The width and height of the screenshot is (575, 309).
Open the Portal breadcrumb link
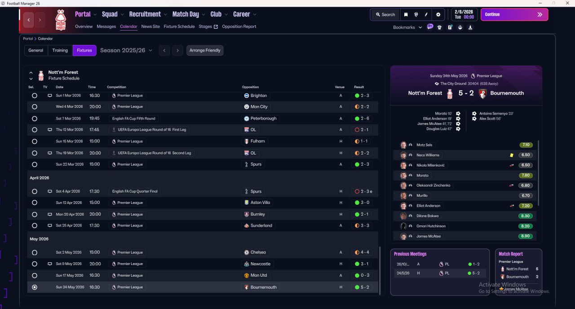click(28, 39)
